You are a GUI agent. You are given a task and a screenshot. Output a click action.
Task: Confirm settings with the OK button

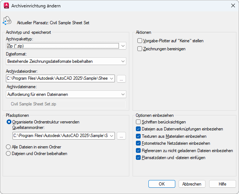(x=162, y=184)
